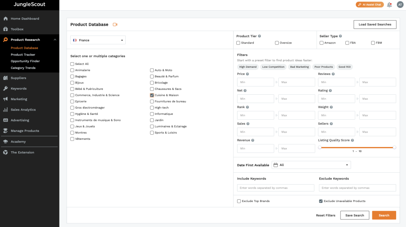Viewport: 406px width, 227px height.
Task: Select Product Database in sidebar
Action: tap(24, 48)
